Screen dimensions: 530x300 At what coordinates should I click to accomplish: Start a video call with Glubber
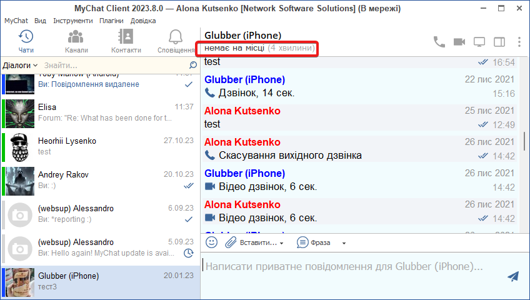pos(459,42)
